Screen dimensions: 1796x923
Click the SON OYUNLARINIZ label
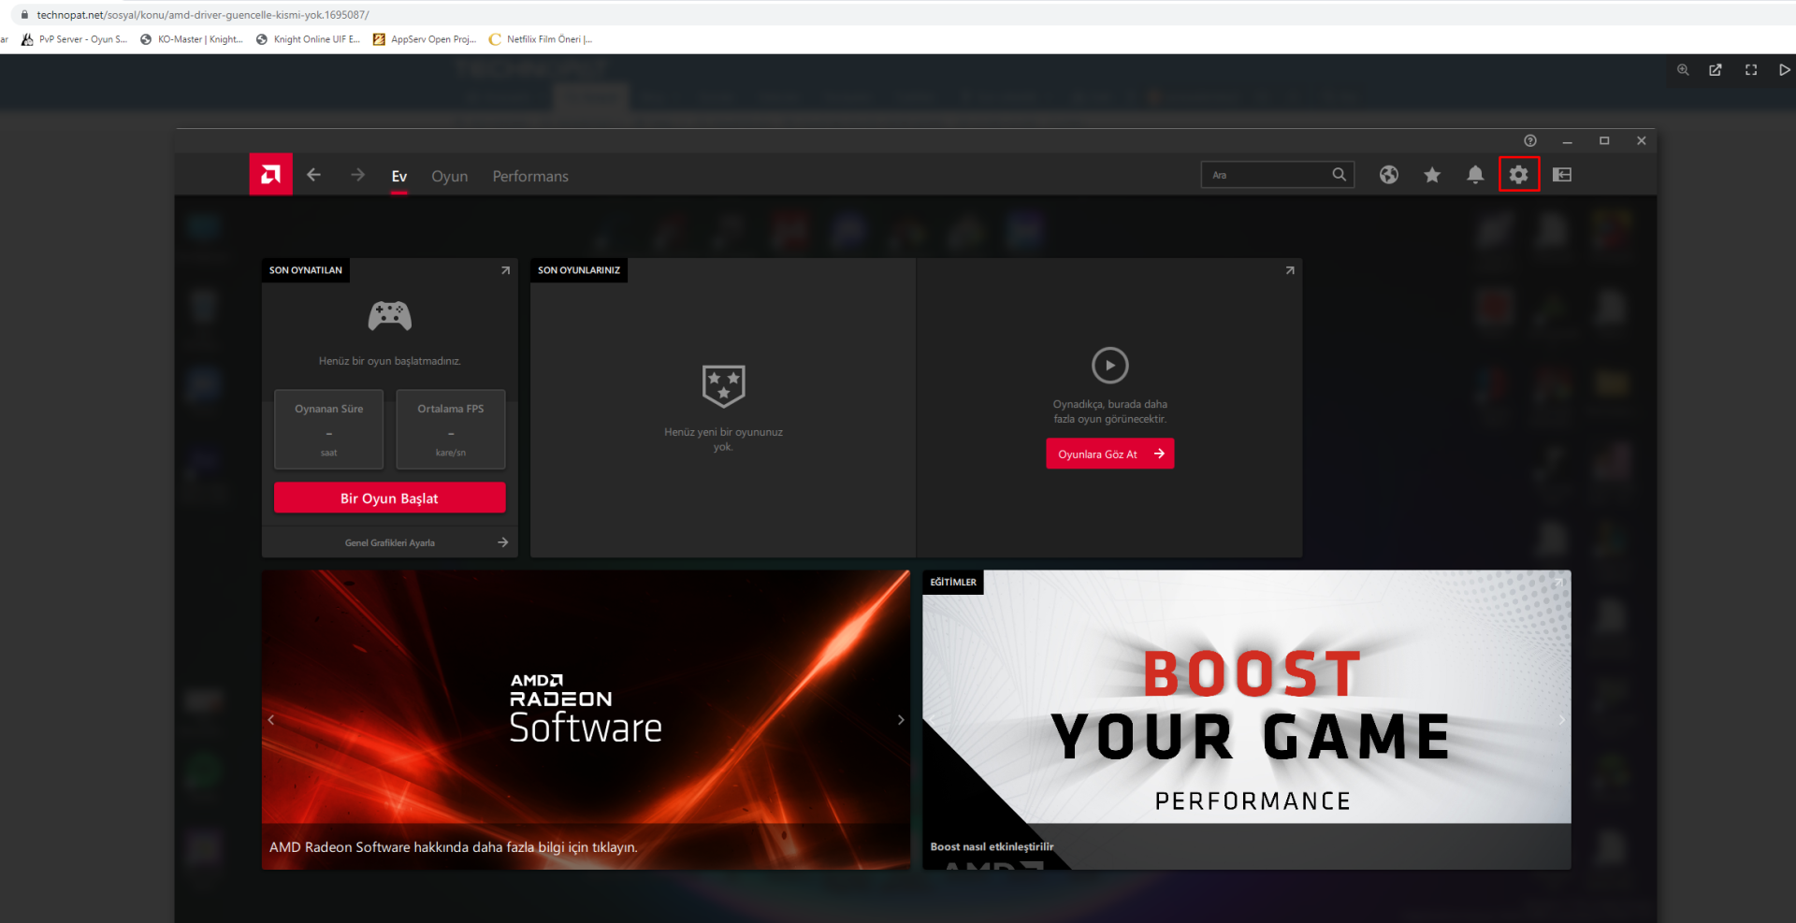579,270
